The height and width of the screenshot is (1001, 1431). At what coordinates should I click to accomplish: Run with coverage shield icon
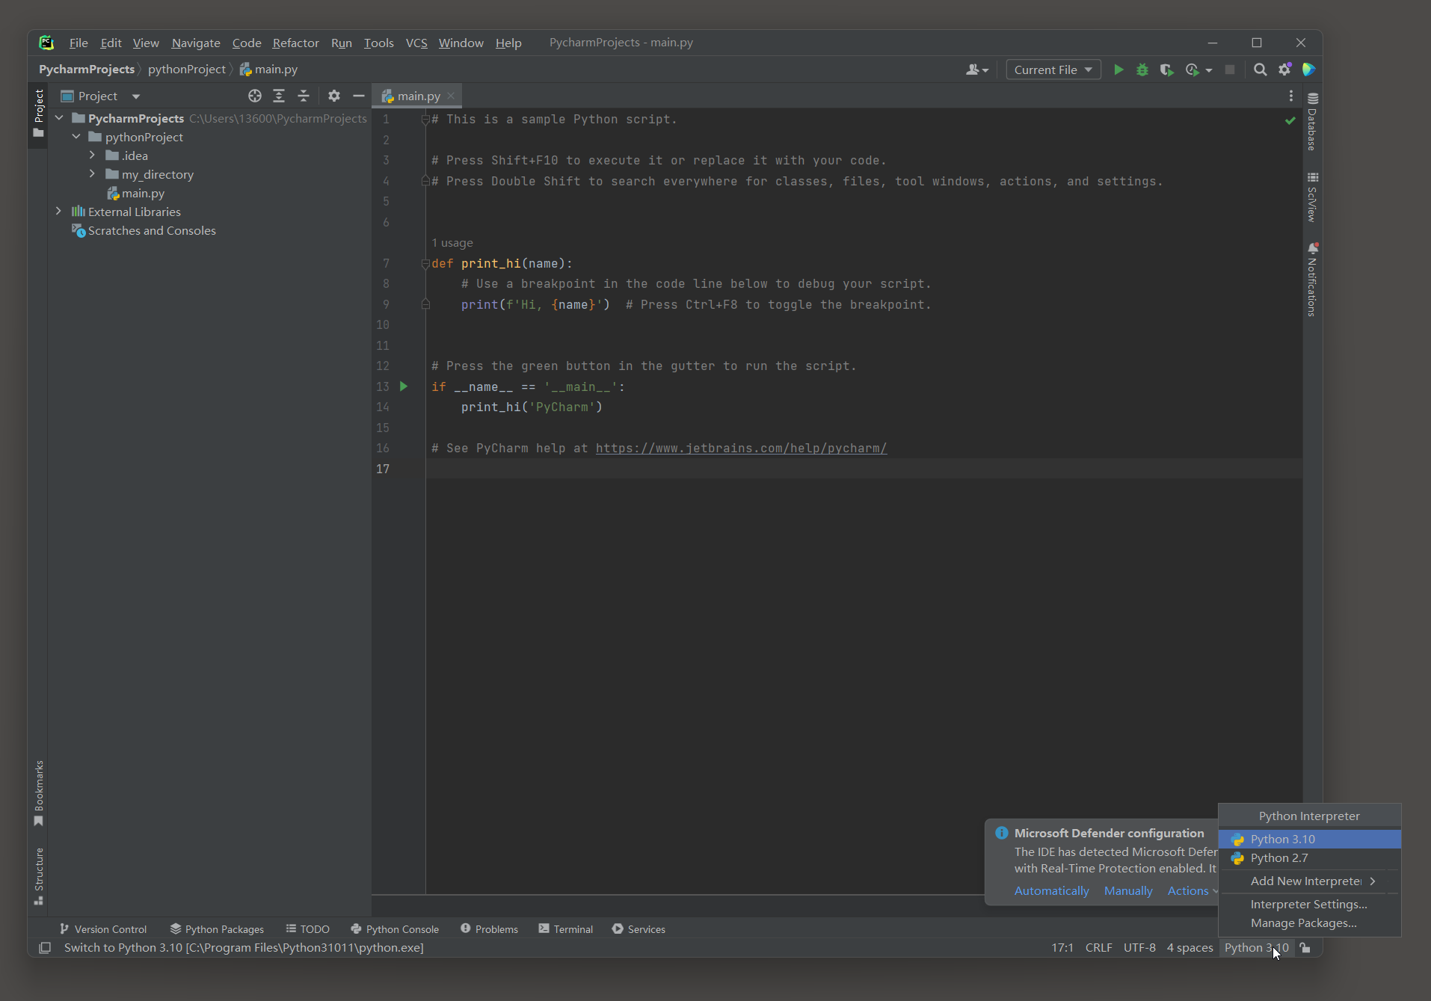[x=1166, y=70]
